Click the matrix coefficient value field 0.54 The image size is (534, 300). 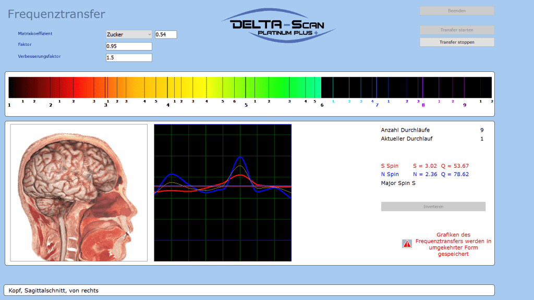(x=166, y=34)
